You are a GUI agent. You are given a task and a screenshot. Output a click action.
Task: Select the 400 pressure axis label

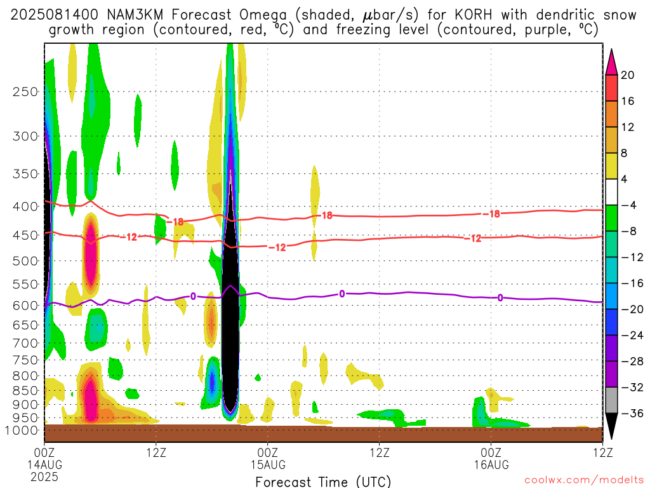tap(25, 207)
